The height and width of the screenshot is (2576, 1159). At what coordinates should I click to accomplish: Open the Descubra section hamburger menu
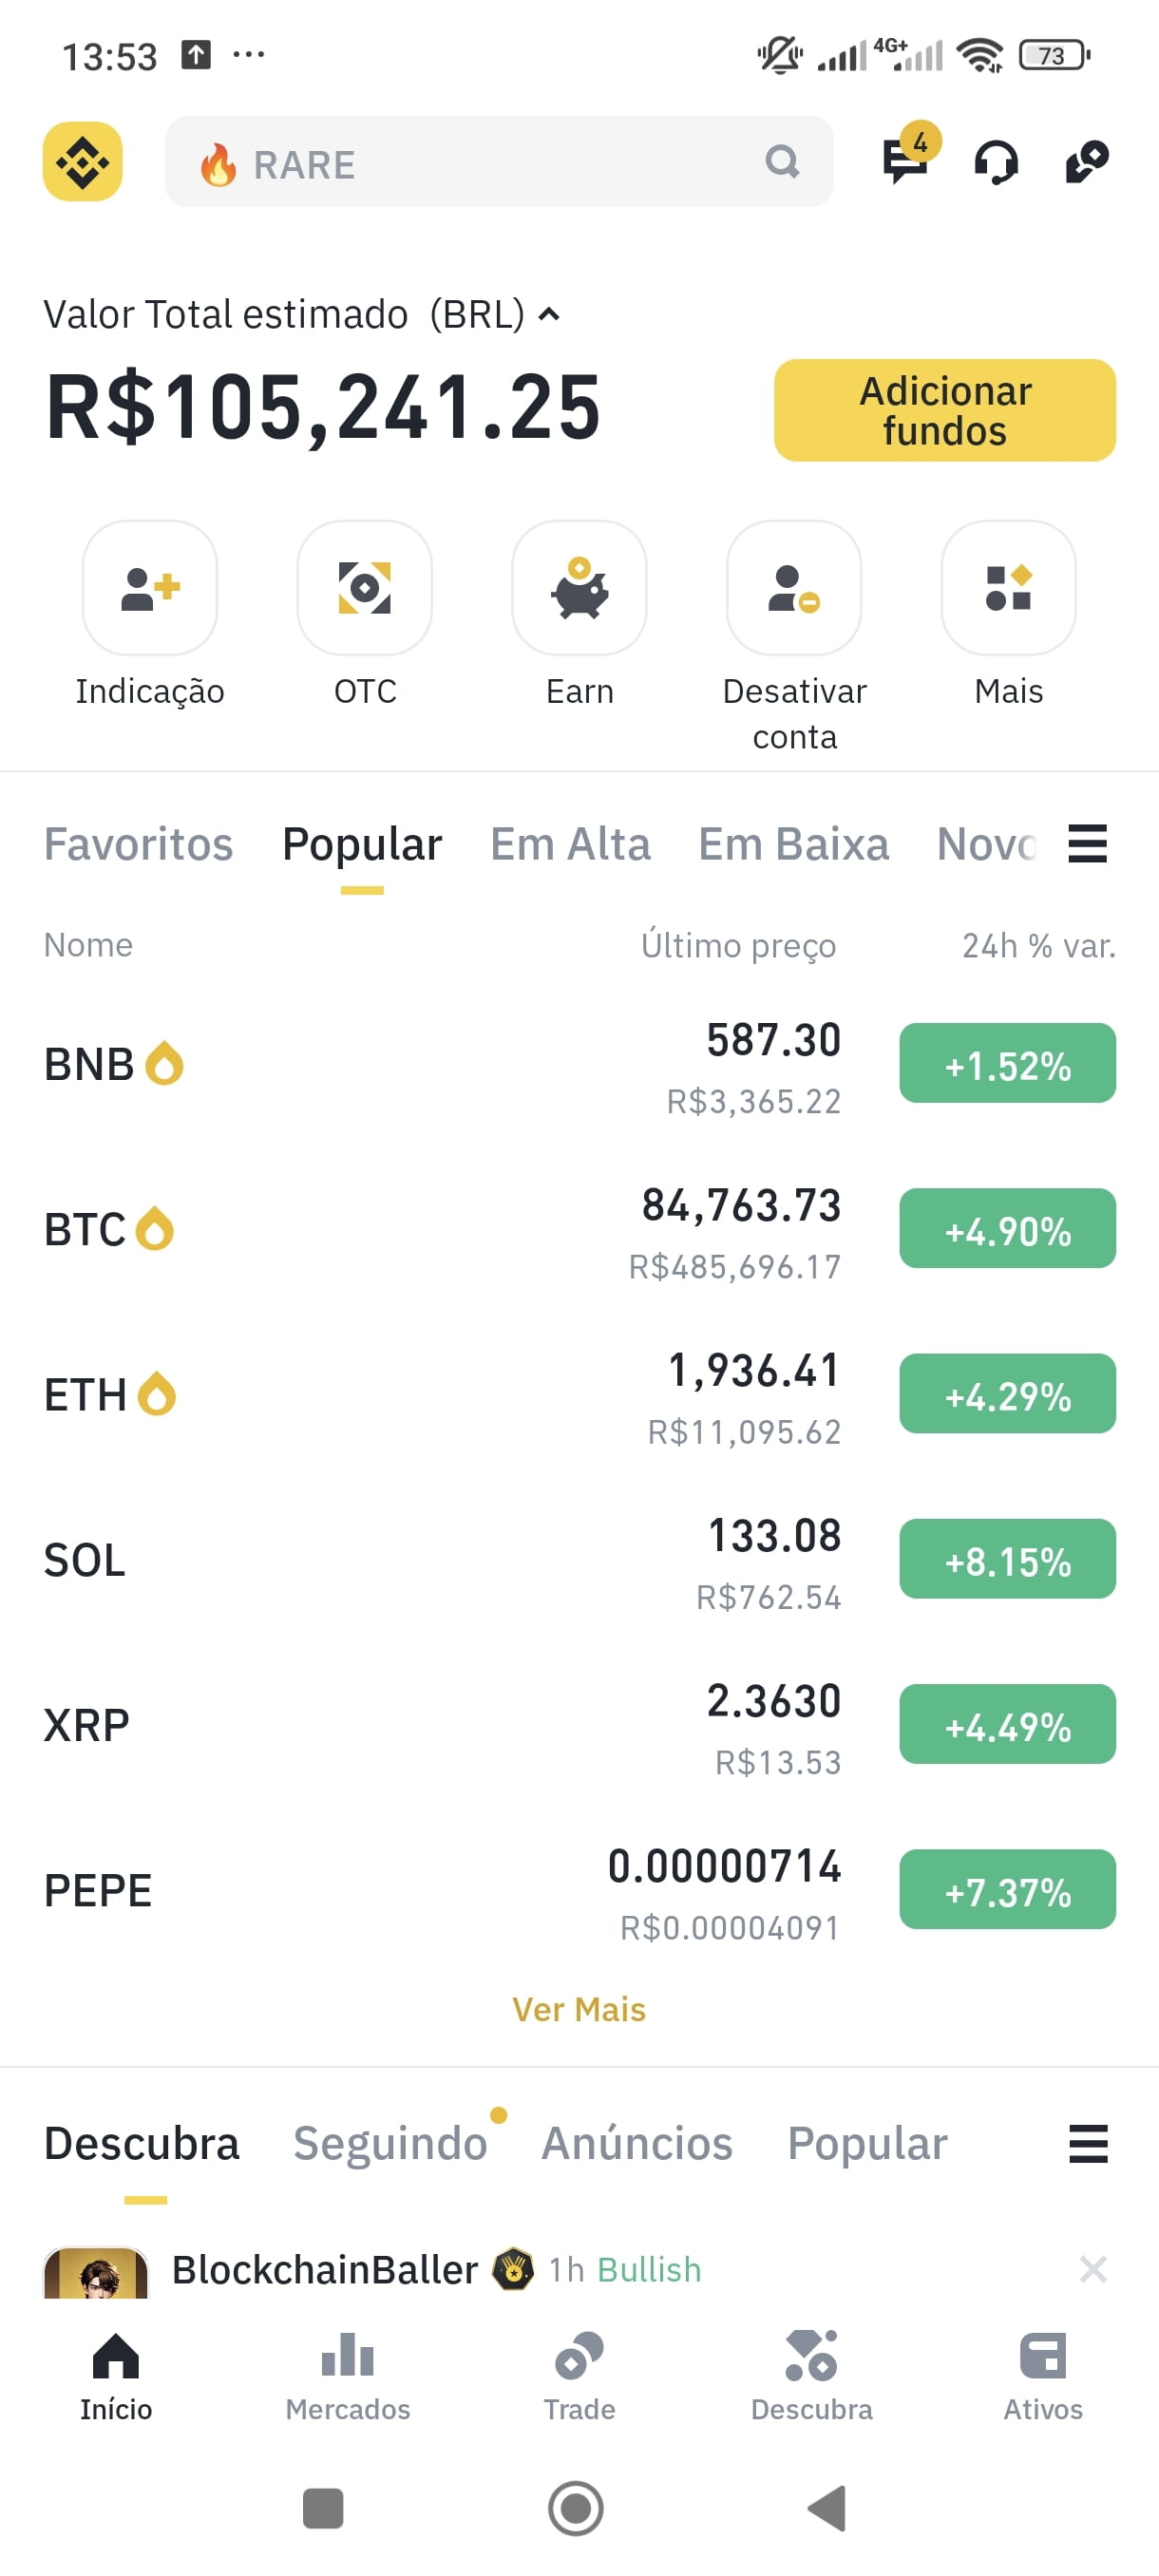coord(1088,2144)
